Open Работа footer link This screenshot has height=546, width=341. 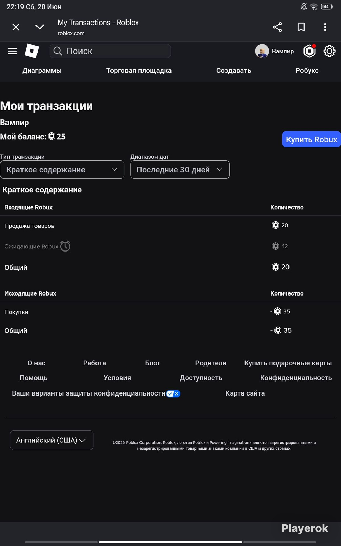coord(94,363)
